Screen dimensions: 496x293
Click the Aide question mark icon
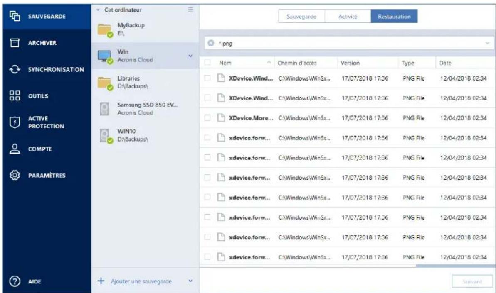pos(15,281)
